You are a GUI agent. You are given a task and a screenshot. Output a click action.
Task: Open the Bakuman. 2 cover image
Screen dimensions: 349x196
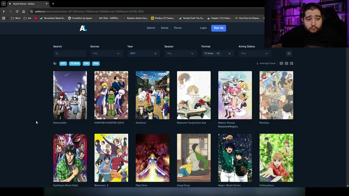coord(111,158)
